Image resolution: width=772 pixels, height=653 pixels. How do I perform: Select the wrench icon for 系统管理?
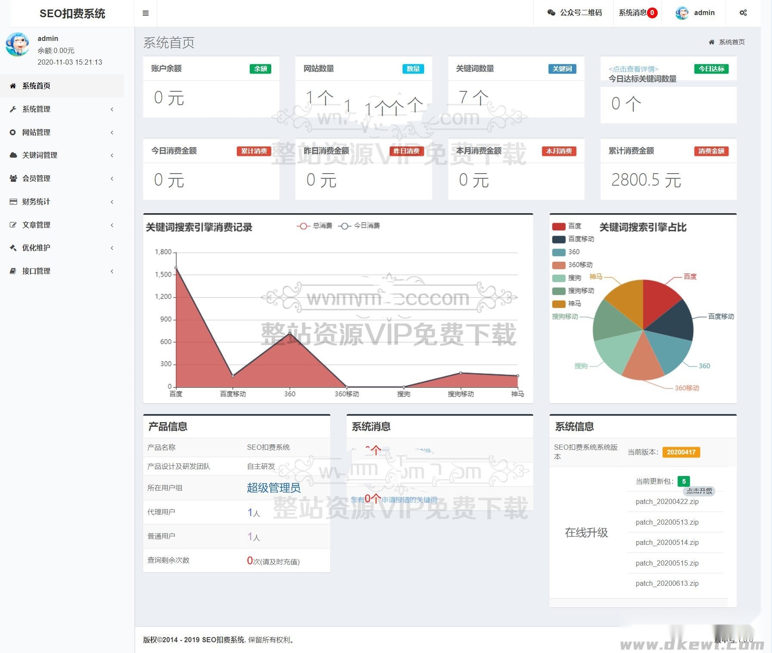click(12, 109)
